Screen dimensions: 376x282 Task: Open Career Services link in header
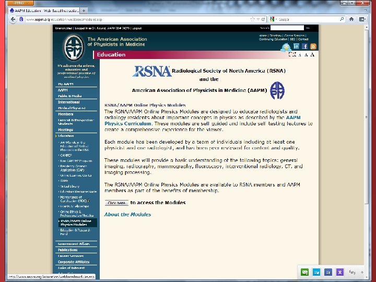click(295, 36)
